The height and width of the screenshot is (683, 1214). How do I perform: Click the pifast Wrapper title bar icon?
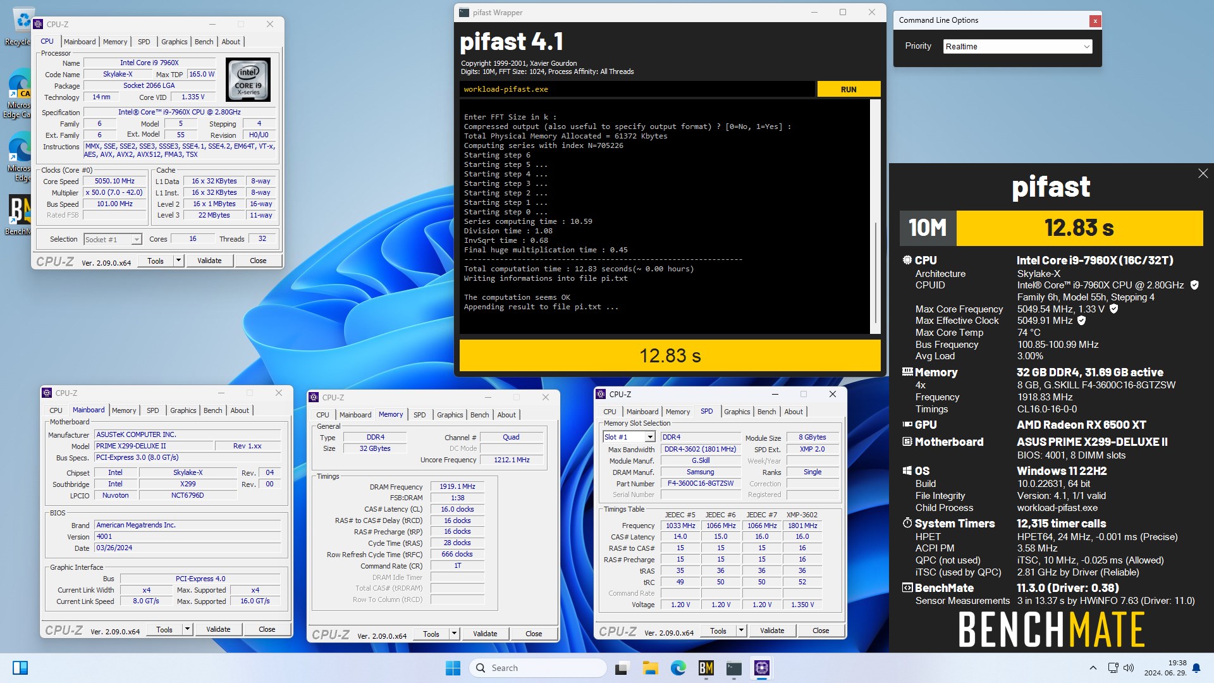(464, 13)
